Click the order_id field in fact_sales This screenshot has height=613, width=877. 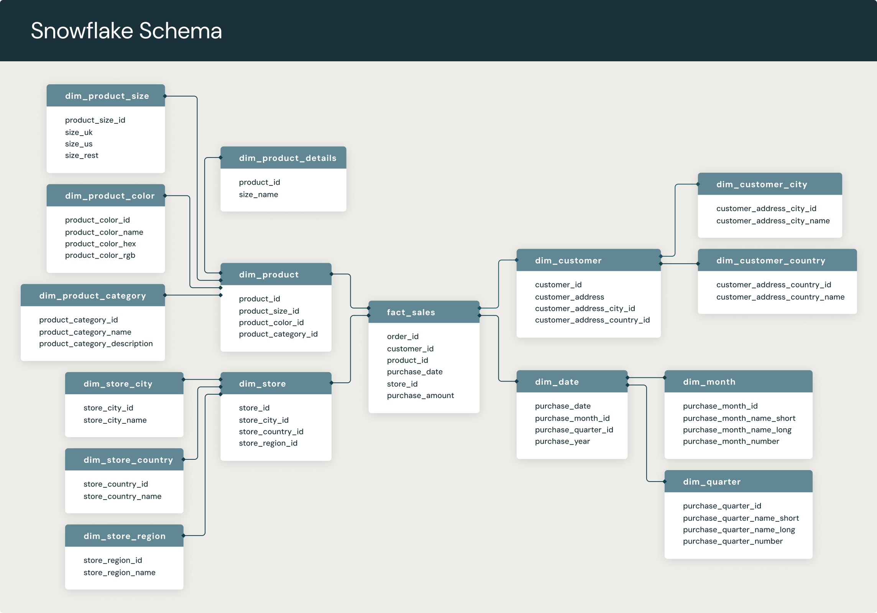pos(402,336)
